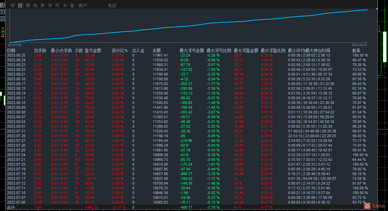Open the 币 currency tab
The image size is (388, 211).
point(58,5)
